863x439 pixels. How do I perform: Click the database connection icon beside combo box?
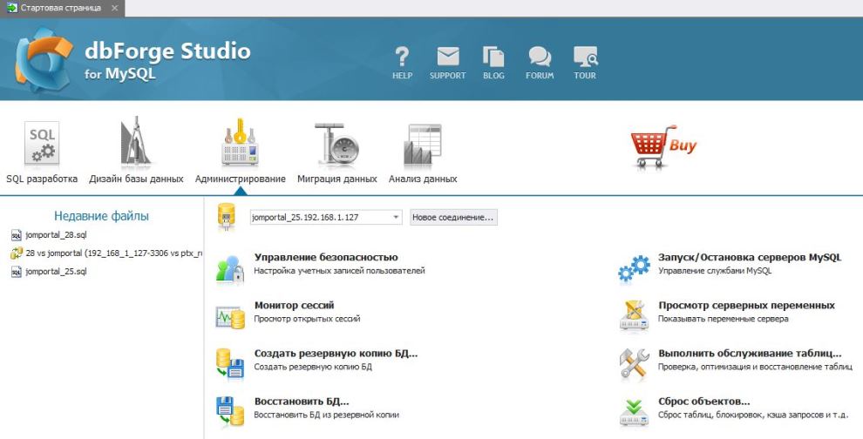[227, 217]
